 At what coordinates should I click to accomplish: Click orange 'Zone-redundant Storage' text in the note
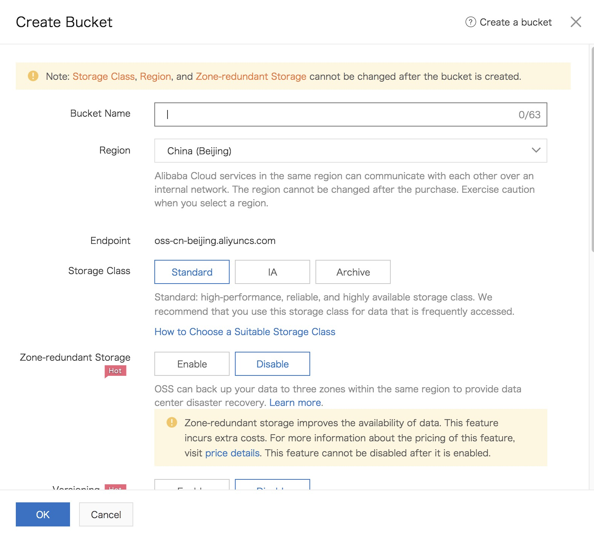251,76
